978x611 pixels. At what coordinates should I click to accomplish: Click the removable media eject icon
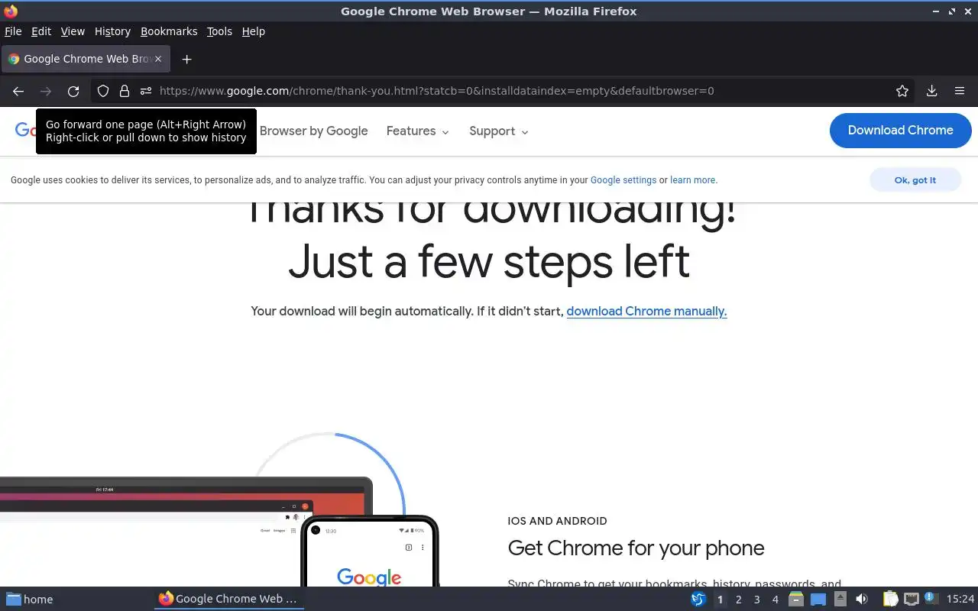point(840,600)
